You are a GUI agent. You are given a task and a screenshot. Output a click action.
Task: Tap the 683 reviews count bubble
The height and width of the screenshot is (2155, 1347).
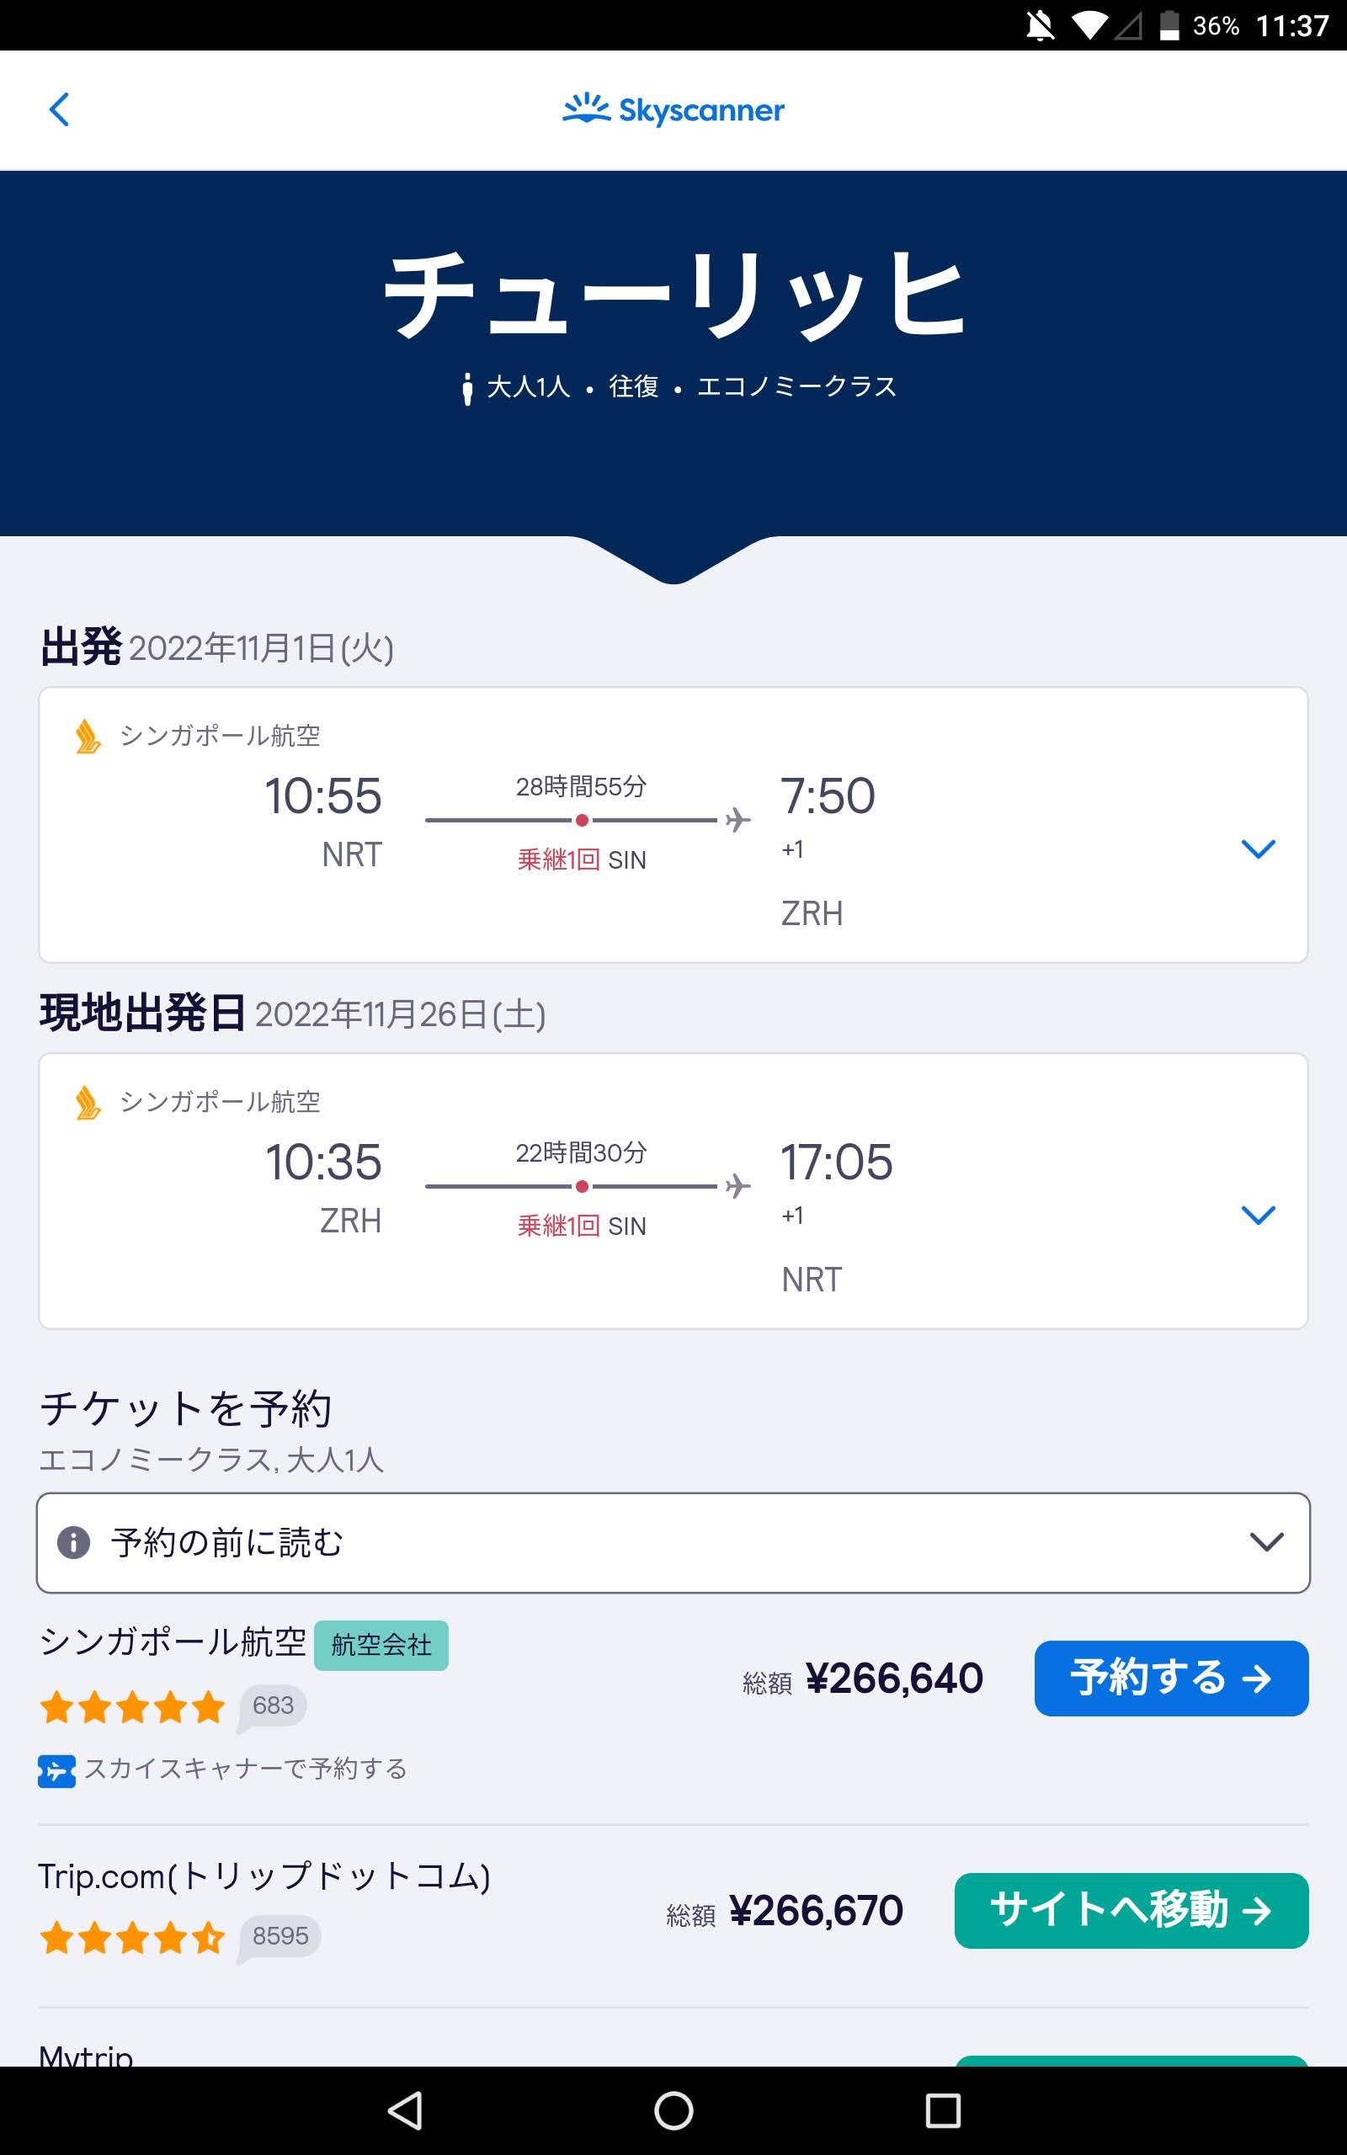[x=273, y=1705]
